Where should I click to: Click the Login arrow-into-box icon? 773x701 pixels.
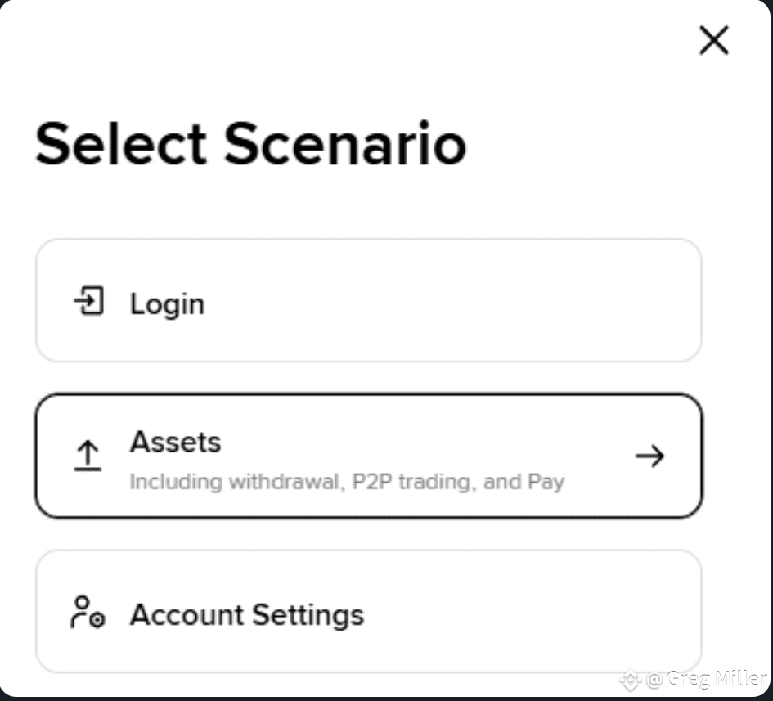[x=89, y=300]
